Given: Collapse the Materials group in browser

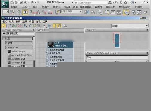Looking at the screenshot, I should pos(18,39).
